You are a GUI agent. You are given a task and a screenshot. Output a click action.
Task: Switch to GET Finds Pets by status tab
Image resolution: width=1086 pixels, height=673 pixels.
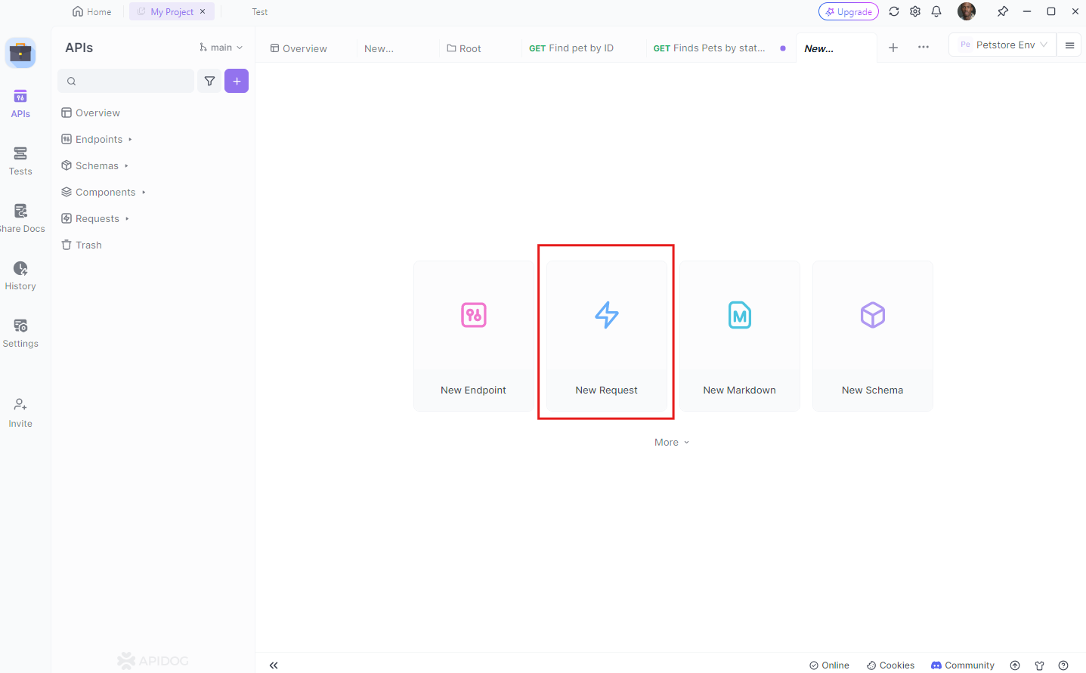tap(710, 48)
